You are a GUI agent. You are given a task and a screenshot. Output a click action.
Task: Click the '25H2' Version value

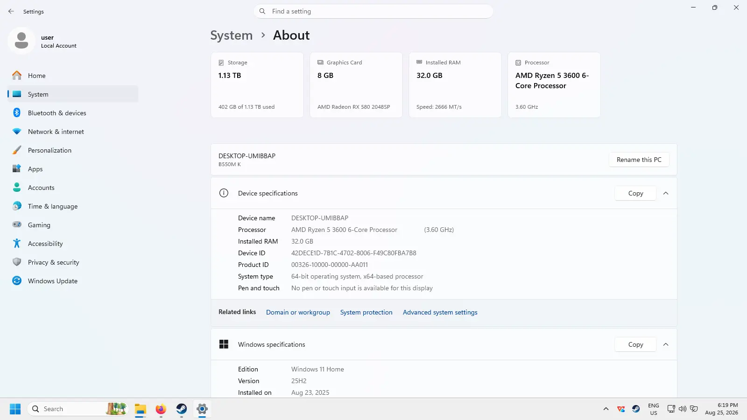pos(299,381)
